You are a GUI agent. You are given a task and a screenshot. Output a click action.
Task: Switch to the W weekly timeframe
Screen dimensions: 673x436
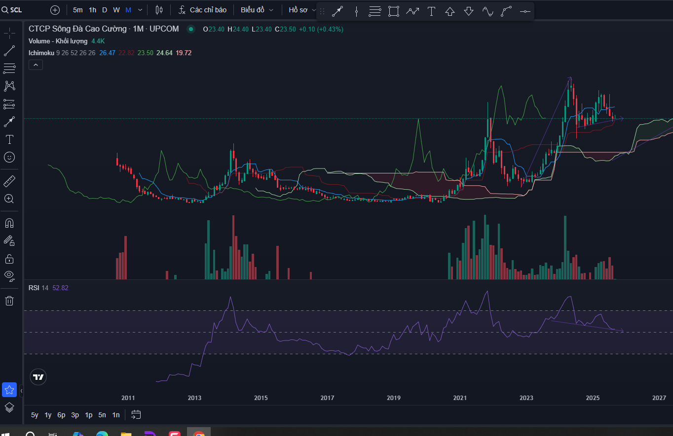116,10
